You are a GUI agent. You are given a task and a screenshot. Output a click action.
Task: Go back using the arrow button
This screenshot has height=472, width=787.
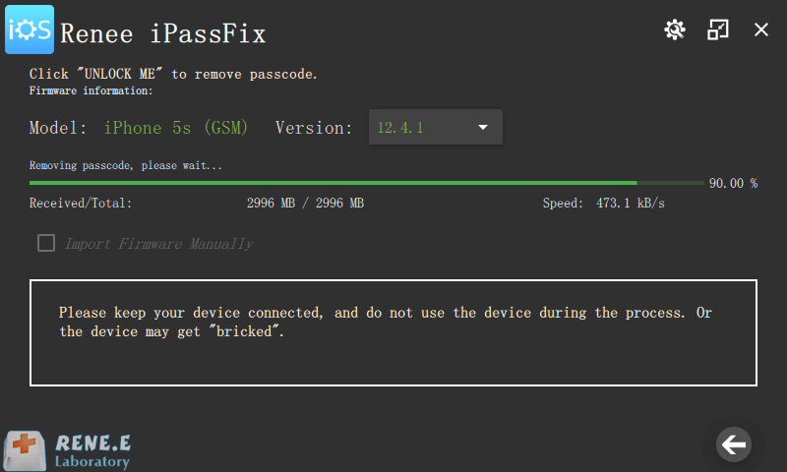click(x=733, y=444)
